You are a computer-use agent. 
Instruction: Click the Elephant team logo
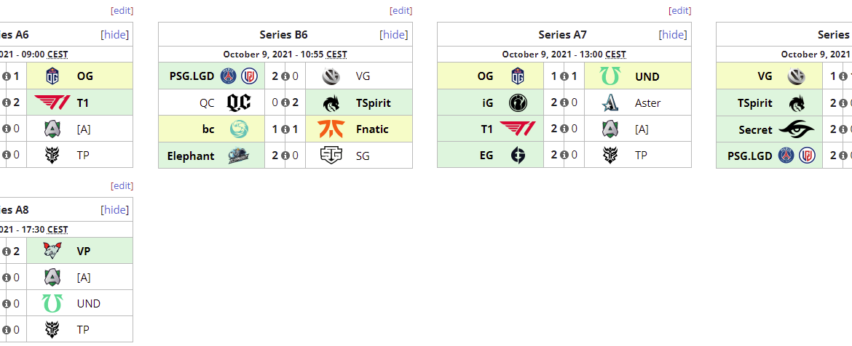pyautogui.click(x=239, y=155)
